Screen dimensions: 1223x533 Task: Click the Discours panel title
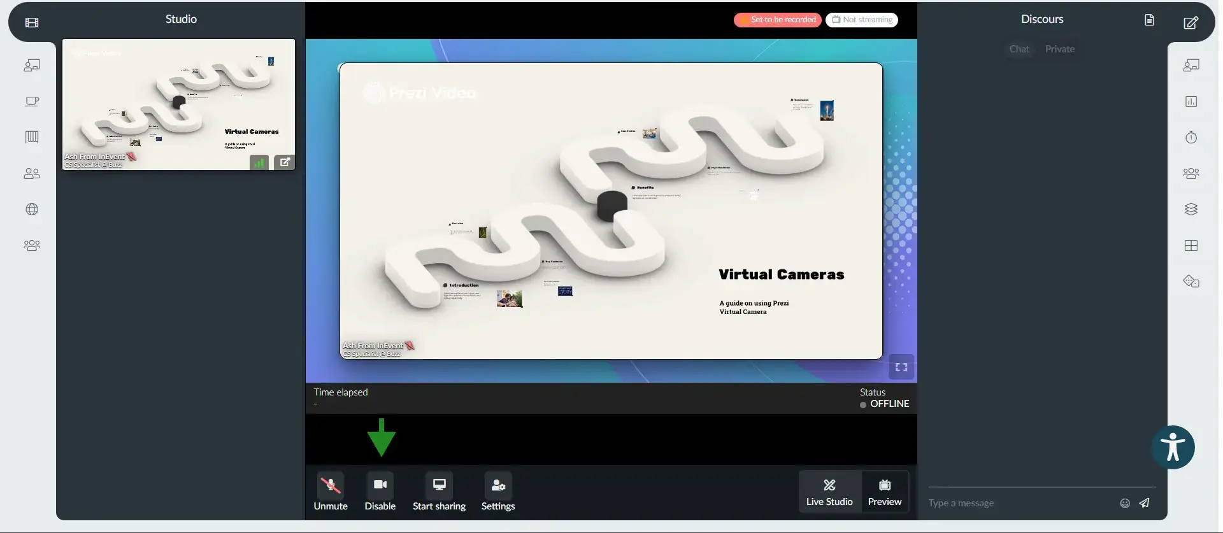point(1042,19)
